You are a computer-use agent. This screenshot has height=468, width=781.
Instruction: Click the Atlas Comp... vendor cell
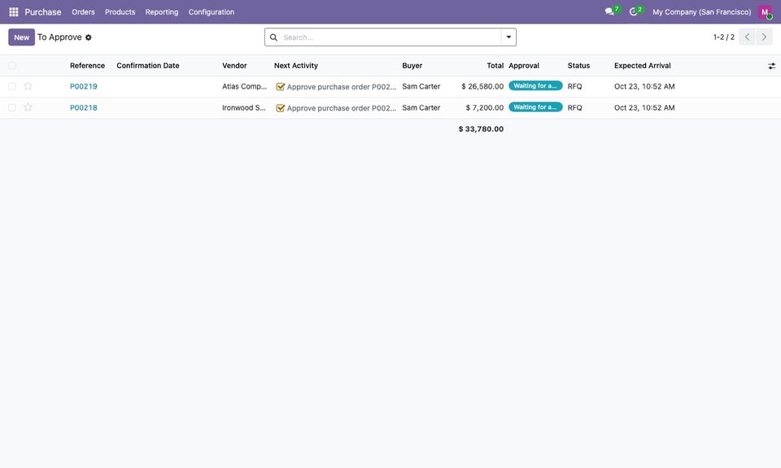click(x=245, y=87)
